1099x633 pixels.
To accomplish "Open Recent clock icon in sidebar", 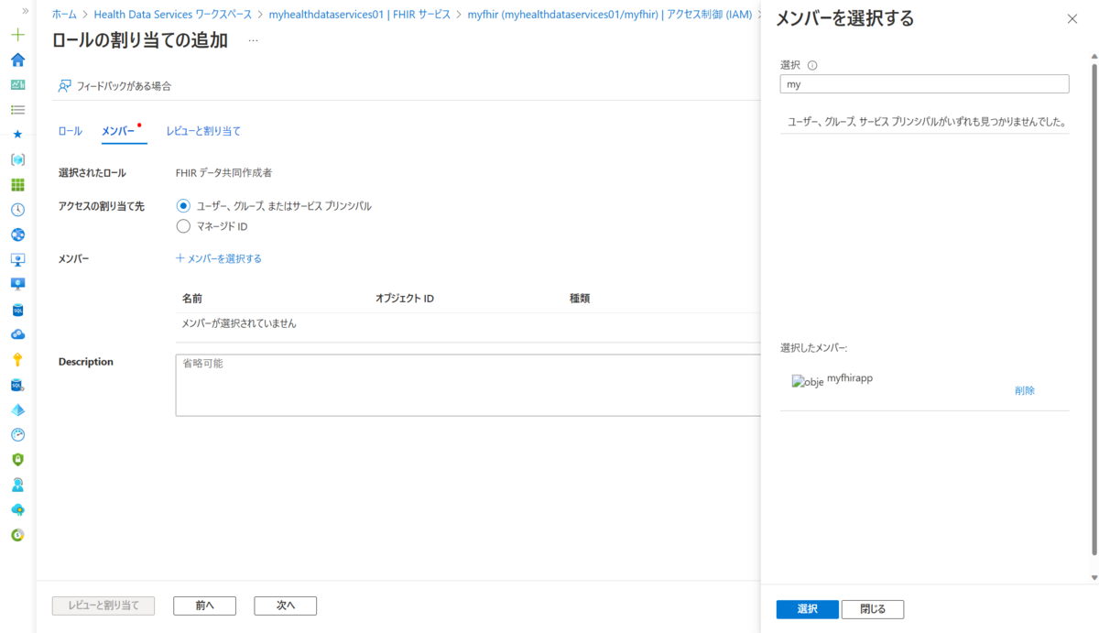I will (17, 210).
